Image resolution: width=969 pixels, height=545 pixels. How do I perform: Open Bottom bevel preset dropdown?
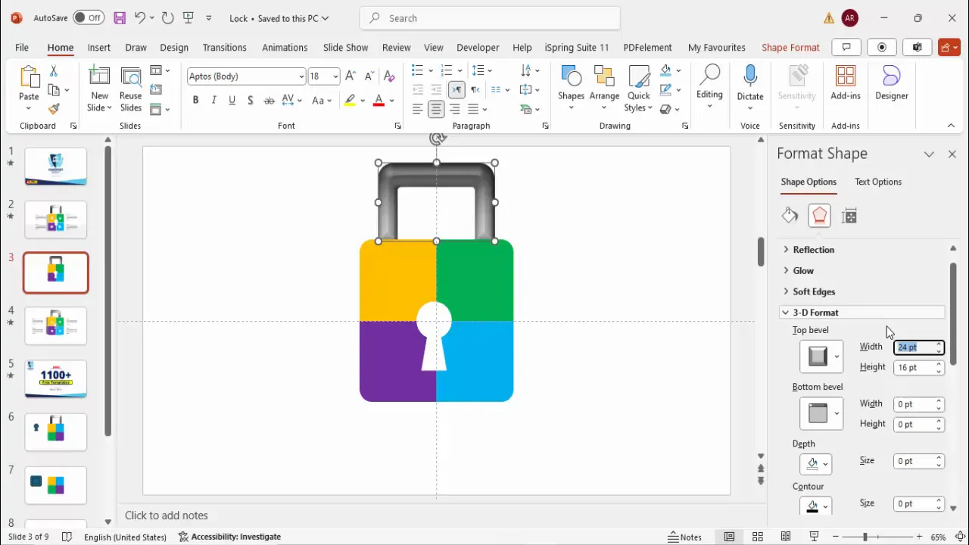pos(837,413)
